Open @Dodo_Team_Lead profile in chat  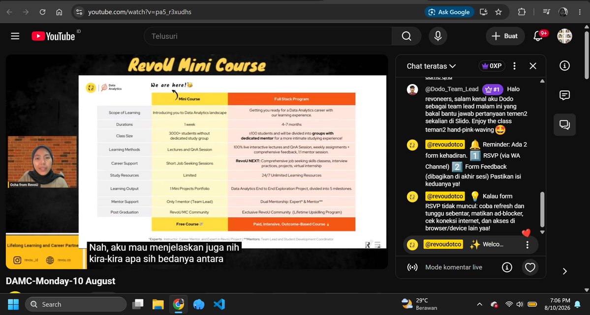452,89
